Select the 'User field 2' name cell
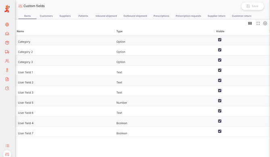The image size is (270, 157). tap(26, 83)
